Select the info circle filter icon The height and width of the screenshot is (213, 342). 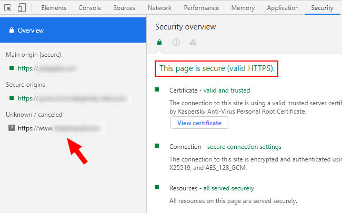(176, 42)
